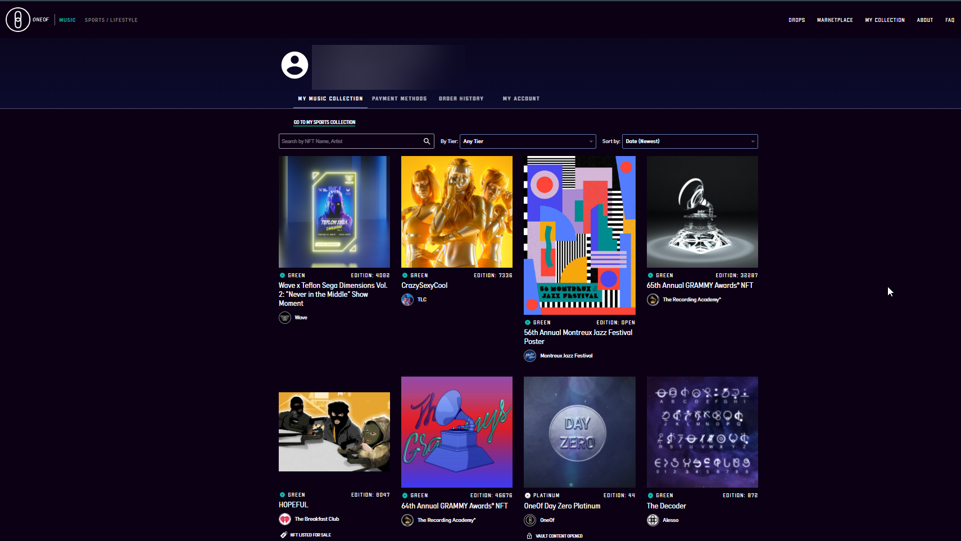Open The Decoder symbols thumbnail

coord(702,432)
